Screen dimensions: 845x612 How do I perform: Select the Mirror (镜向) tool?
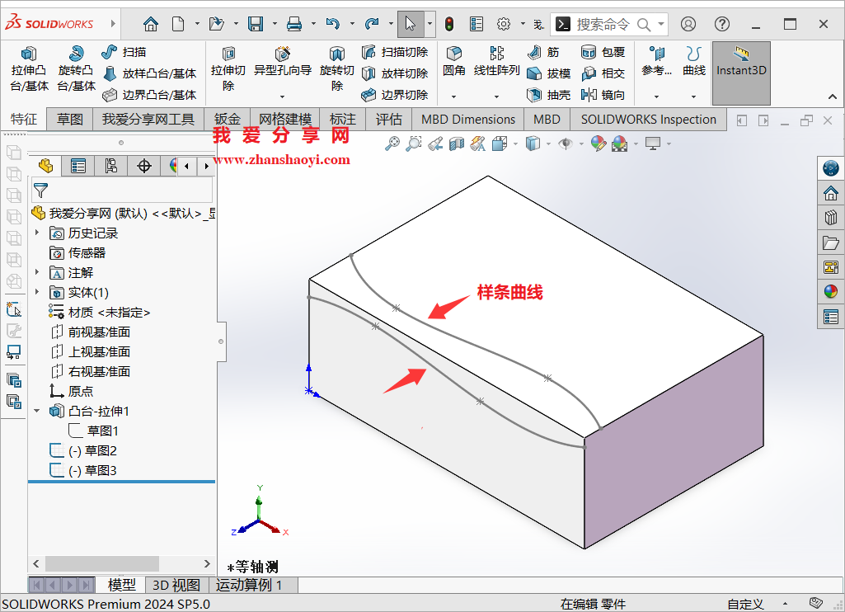603,95
